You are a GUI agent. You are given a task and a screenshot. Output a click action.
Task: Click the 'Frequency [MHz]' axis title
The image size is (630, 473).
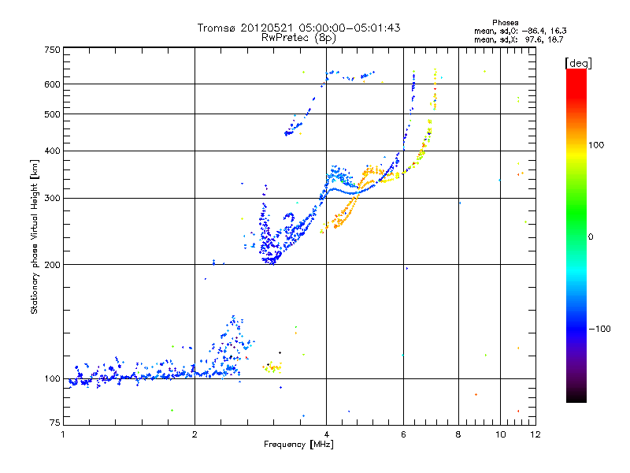[298, 445]
